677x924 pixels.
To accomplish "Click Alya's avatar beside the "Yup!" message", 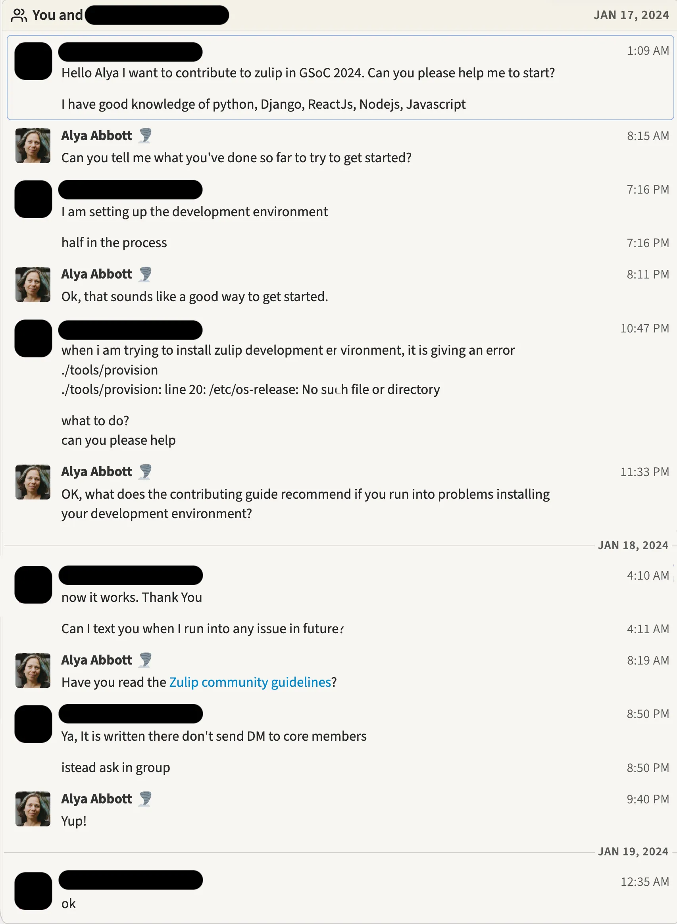I will tap(33, 809).
